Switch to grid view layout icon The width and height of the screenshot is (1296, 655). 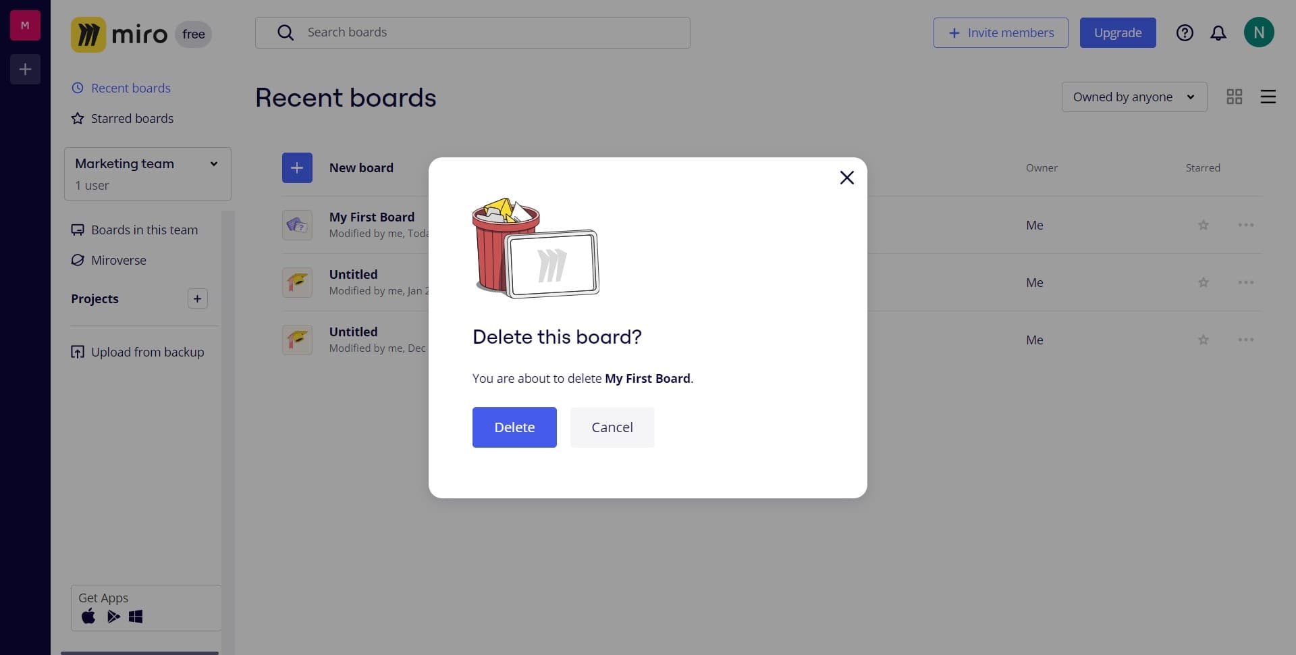[x=1234, y=97]
